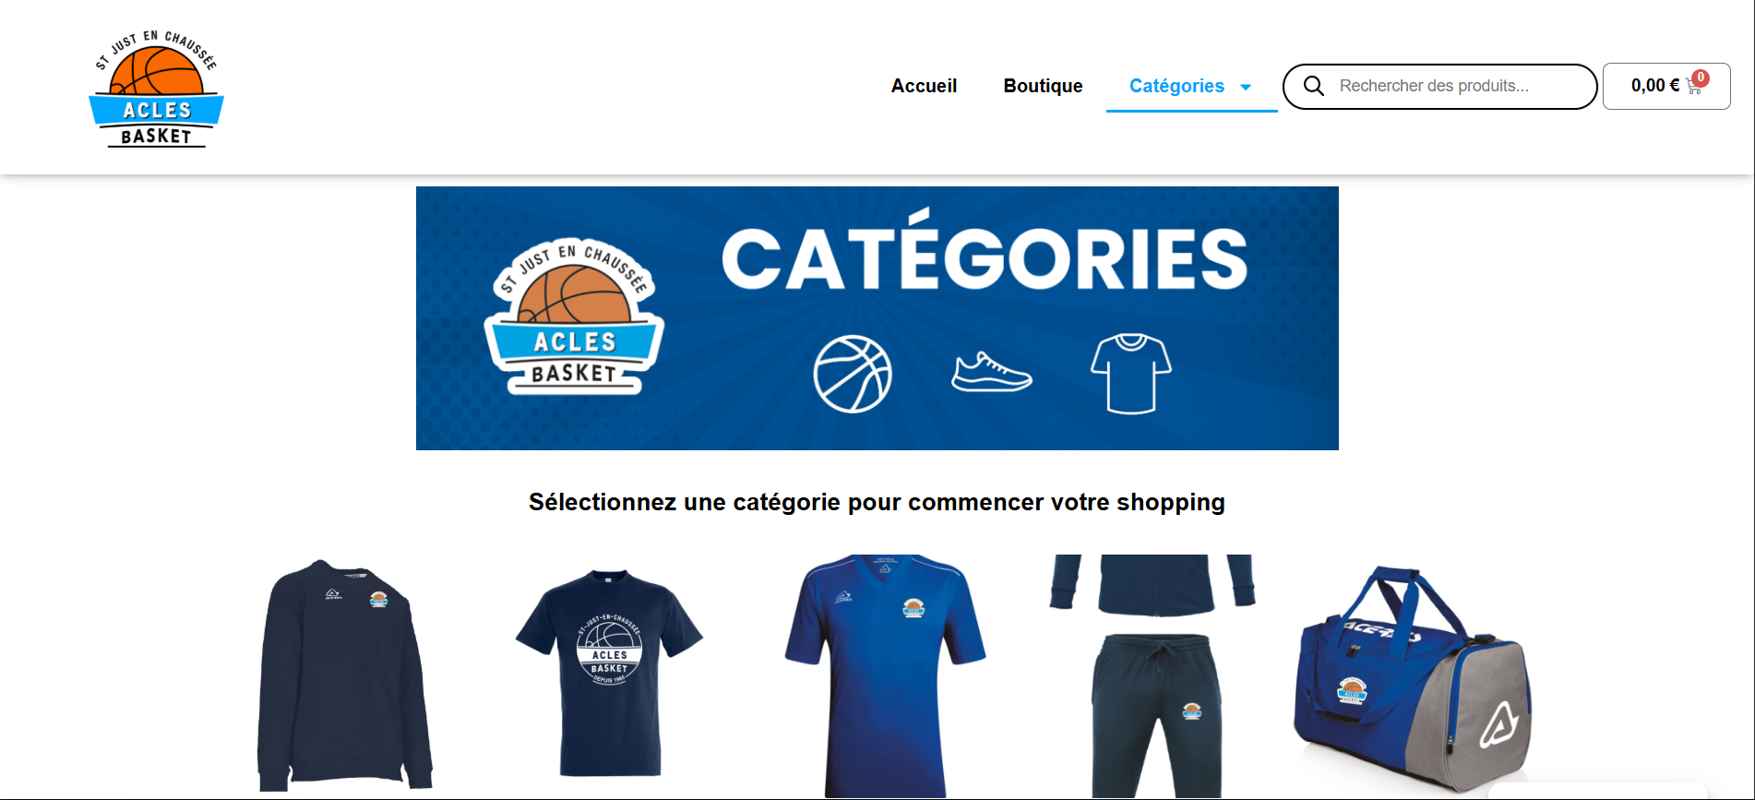Click the ACLES Basket logo in the banner
Image resolution: width=1755 pixels, height=800 pixels.
(574, 316)
